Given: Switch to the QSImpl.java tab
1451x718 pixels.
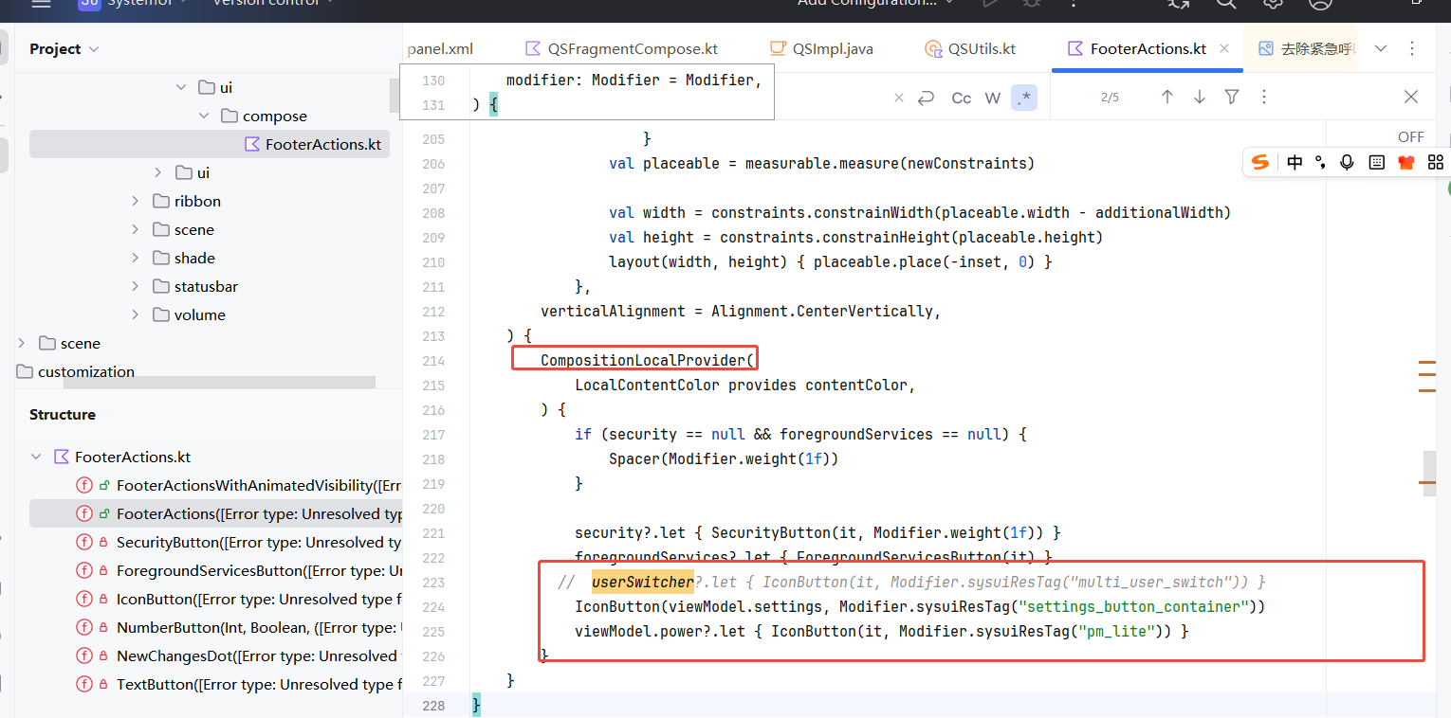Looking at the screenshot, I should coord(821,48).
